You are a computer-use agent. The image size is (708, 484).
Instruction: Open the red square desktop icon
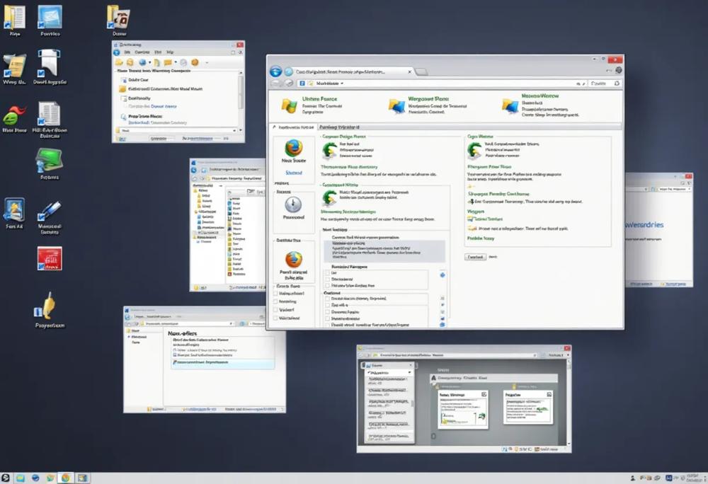[x=50, y=258]
